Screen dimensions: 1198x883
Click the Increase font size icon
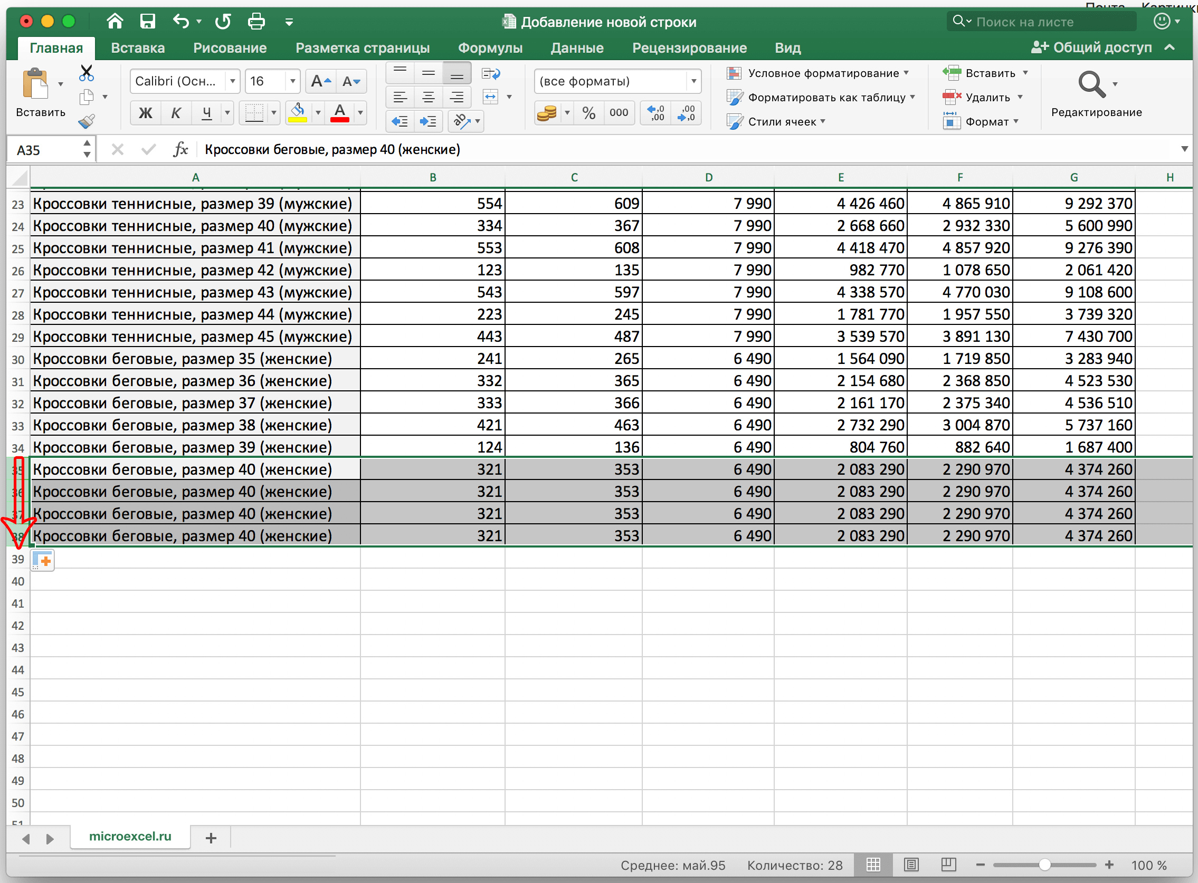click(321, 81)
